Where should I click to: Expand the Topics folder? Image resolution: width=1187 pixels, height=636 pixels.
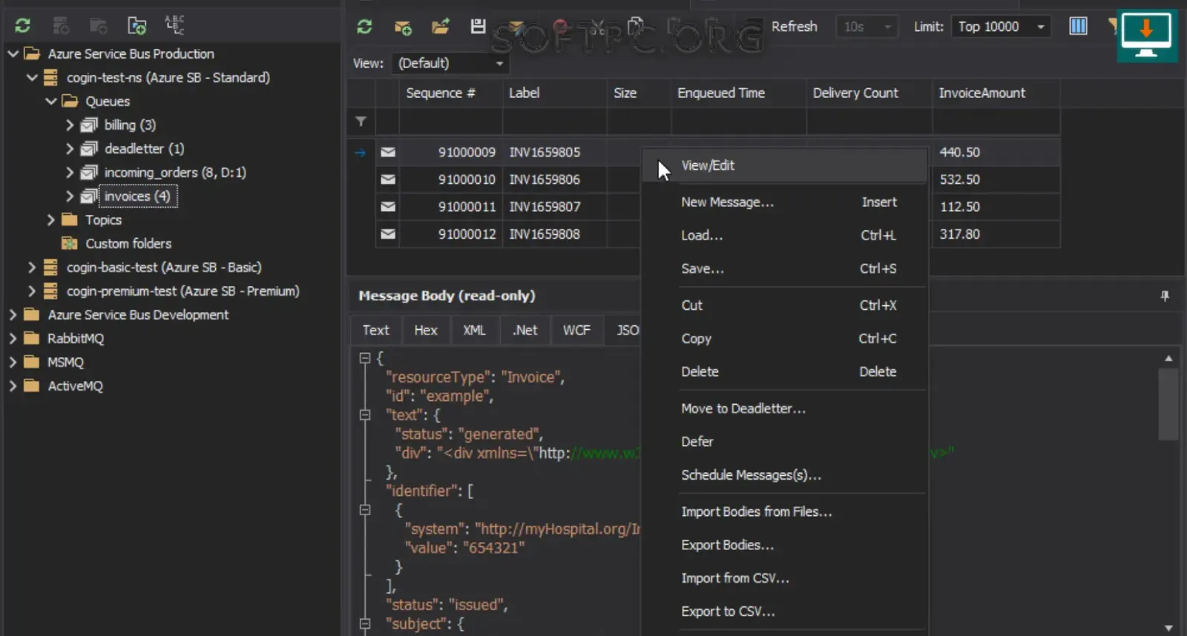[x=50, y=219]
